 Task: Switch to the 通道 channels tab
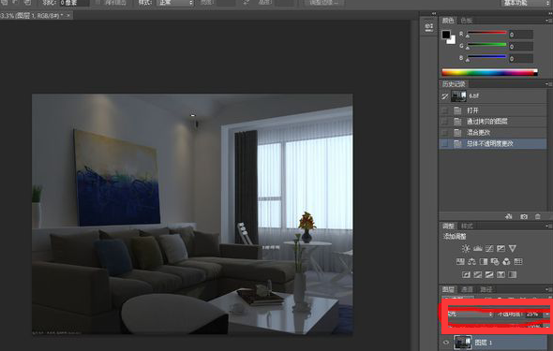tap(467, 289)
